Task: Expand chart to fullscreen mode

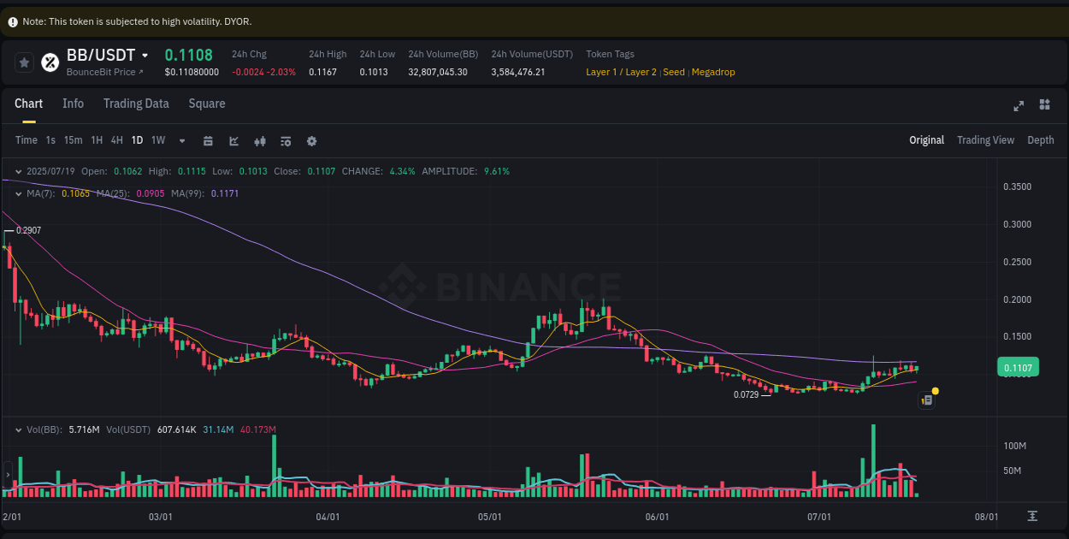Action: [1019, 106]
